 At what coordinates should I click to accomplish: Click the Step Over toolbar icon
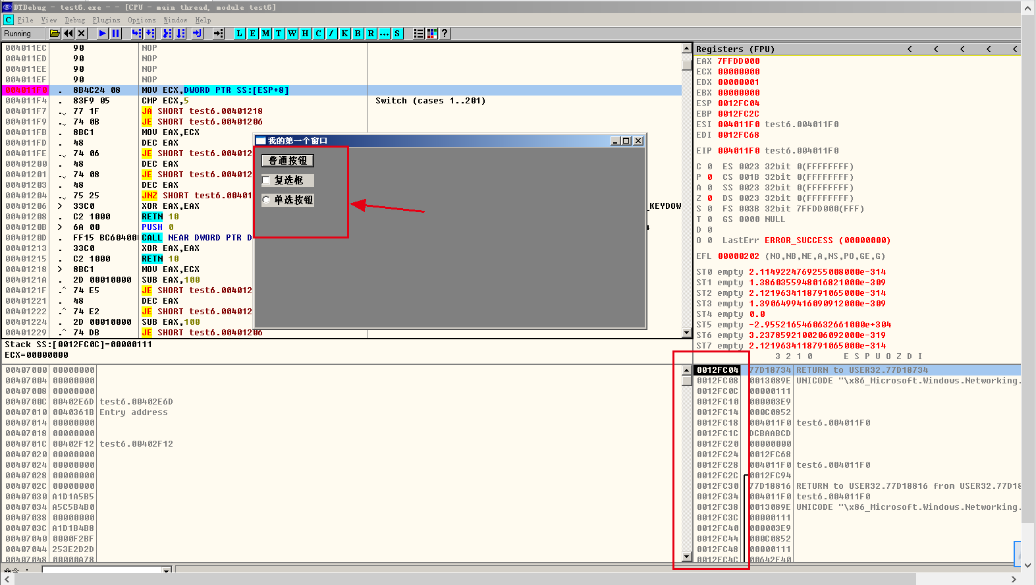click(x=150, y=34)
